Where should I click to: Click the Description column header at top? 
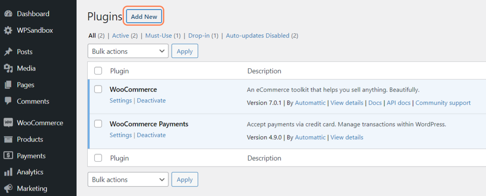[x=264, y=71]
